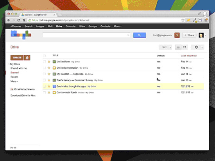Open the Sort dropdown

click(x=165, y=47)
